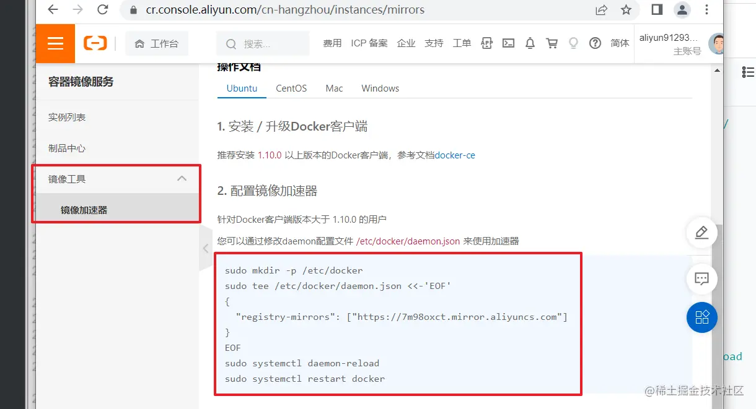Select 制品中心 in the sidebar

67,149
